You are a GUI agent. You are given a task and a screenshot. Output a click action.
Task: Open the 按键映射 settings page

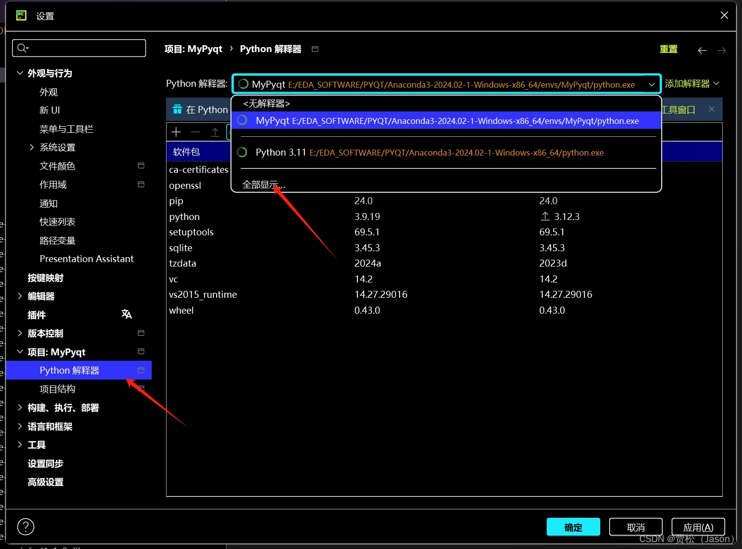(46, 277)
